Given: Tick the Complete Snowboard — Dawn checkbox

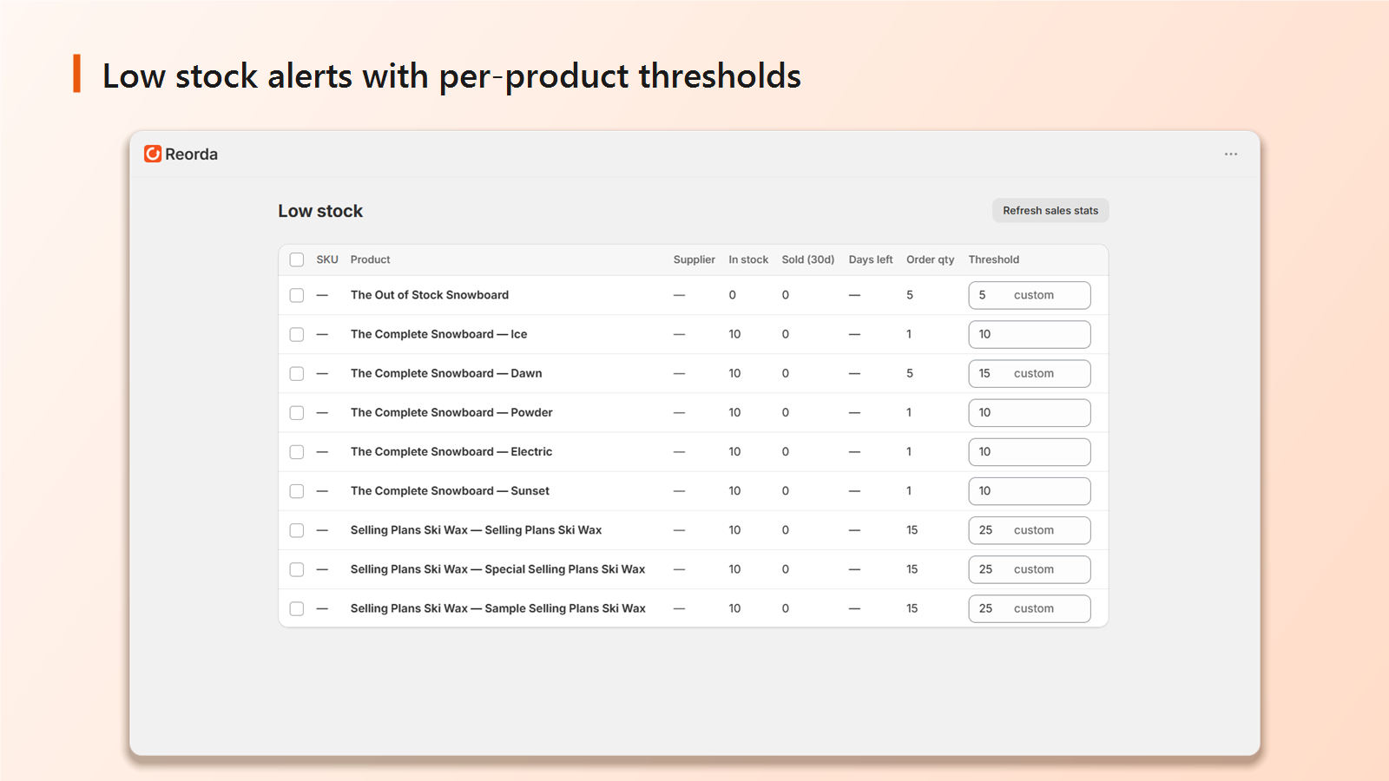Looking at the screenshot, I should coord(297,373).
